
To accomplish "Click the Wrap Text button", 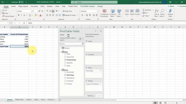I will [x=67, y=11].
